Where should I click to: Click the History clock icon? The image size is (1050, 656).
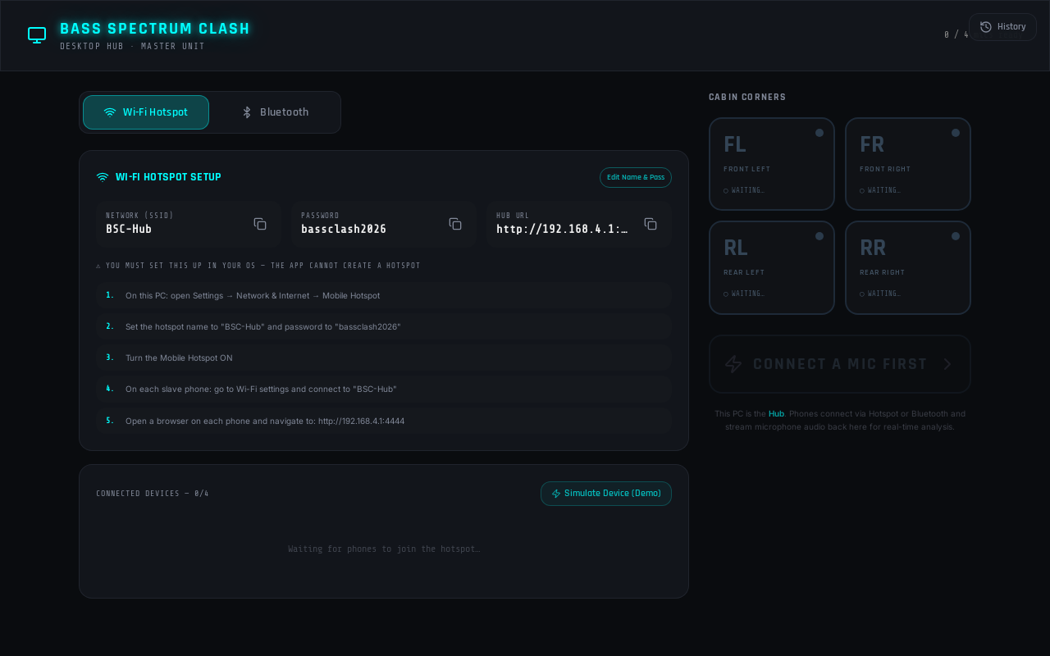click(x=986, y=27)
